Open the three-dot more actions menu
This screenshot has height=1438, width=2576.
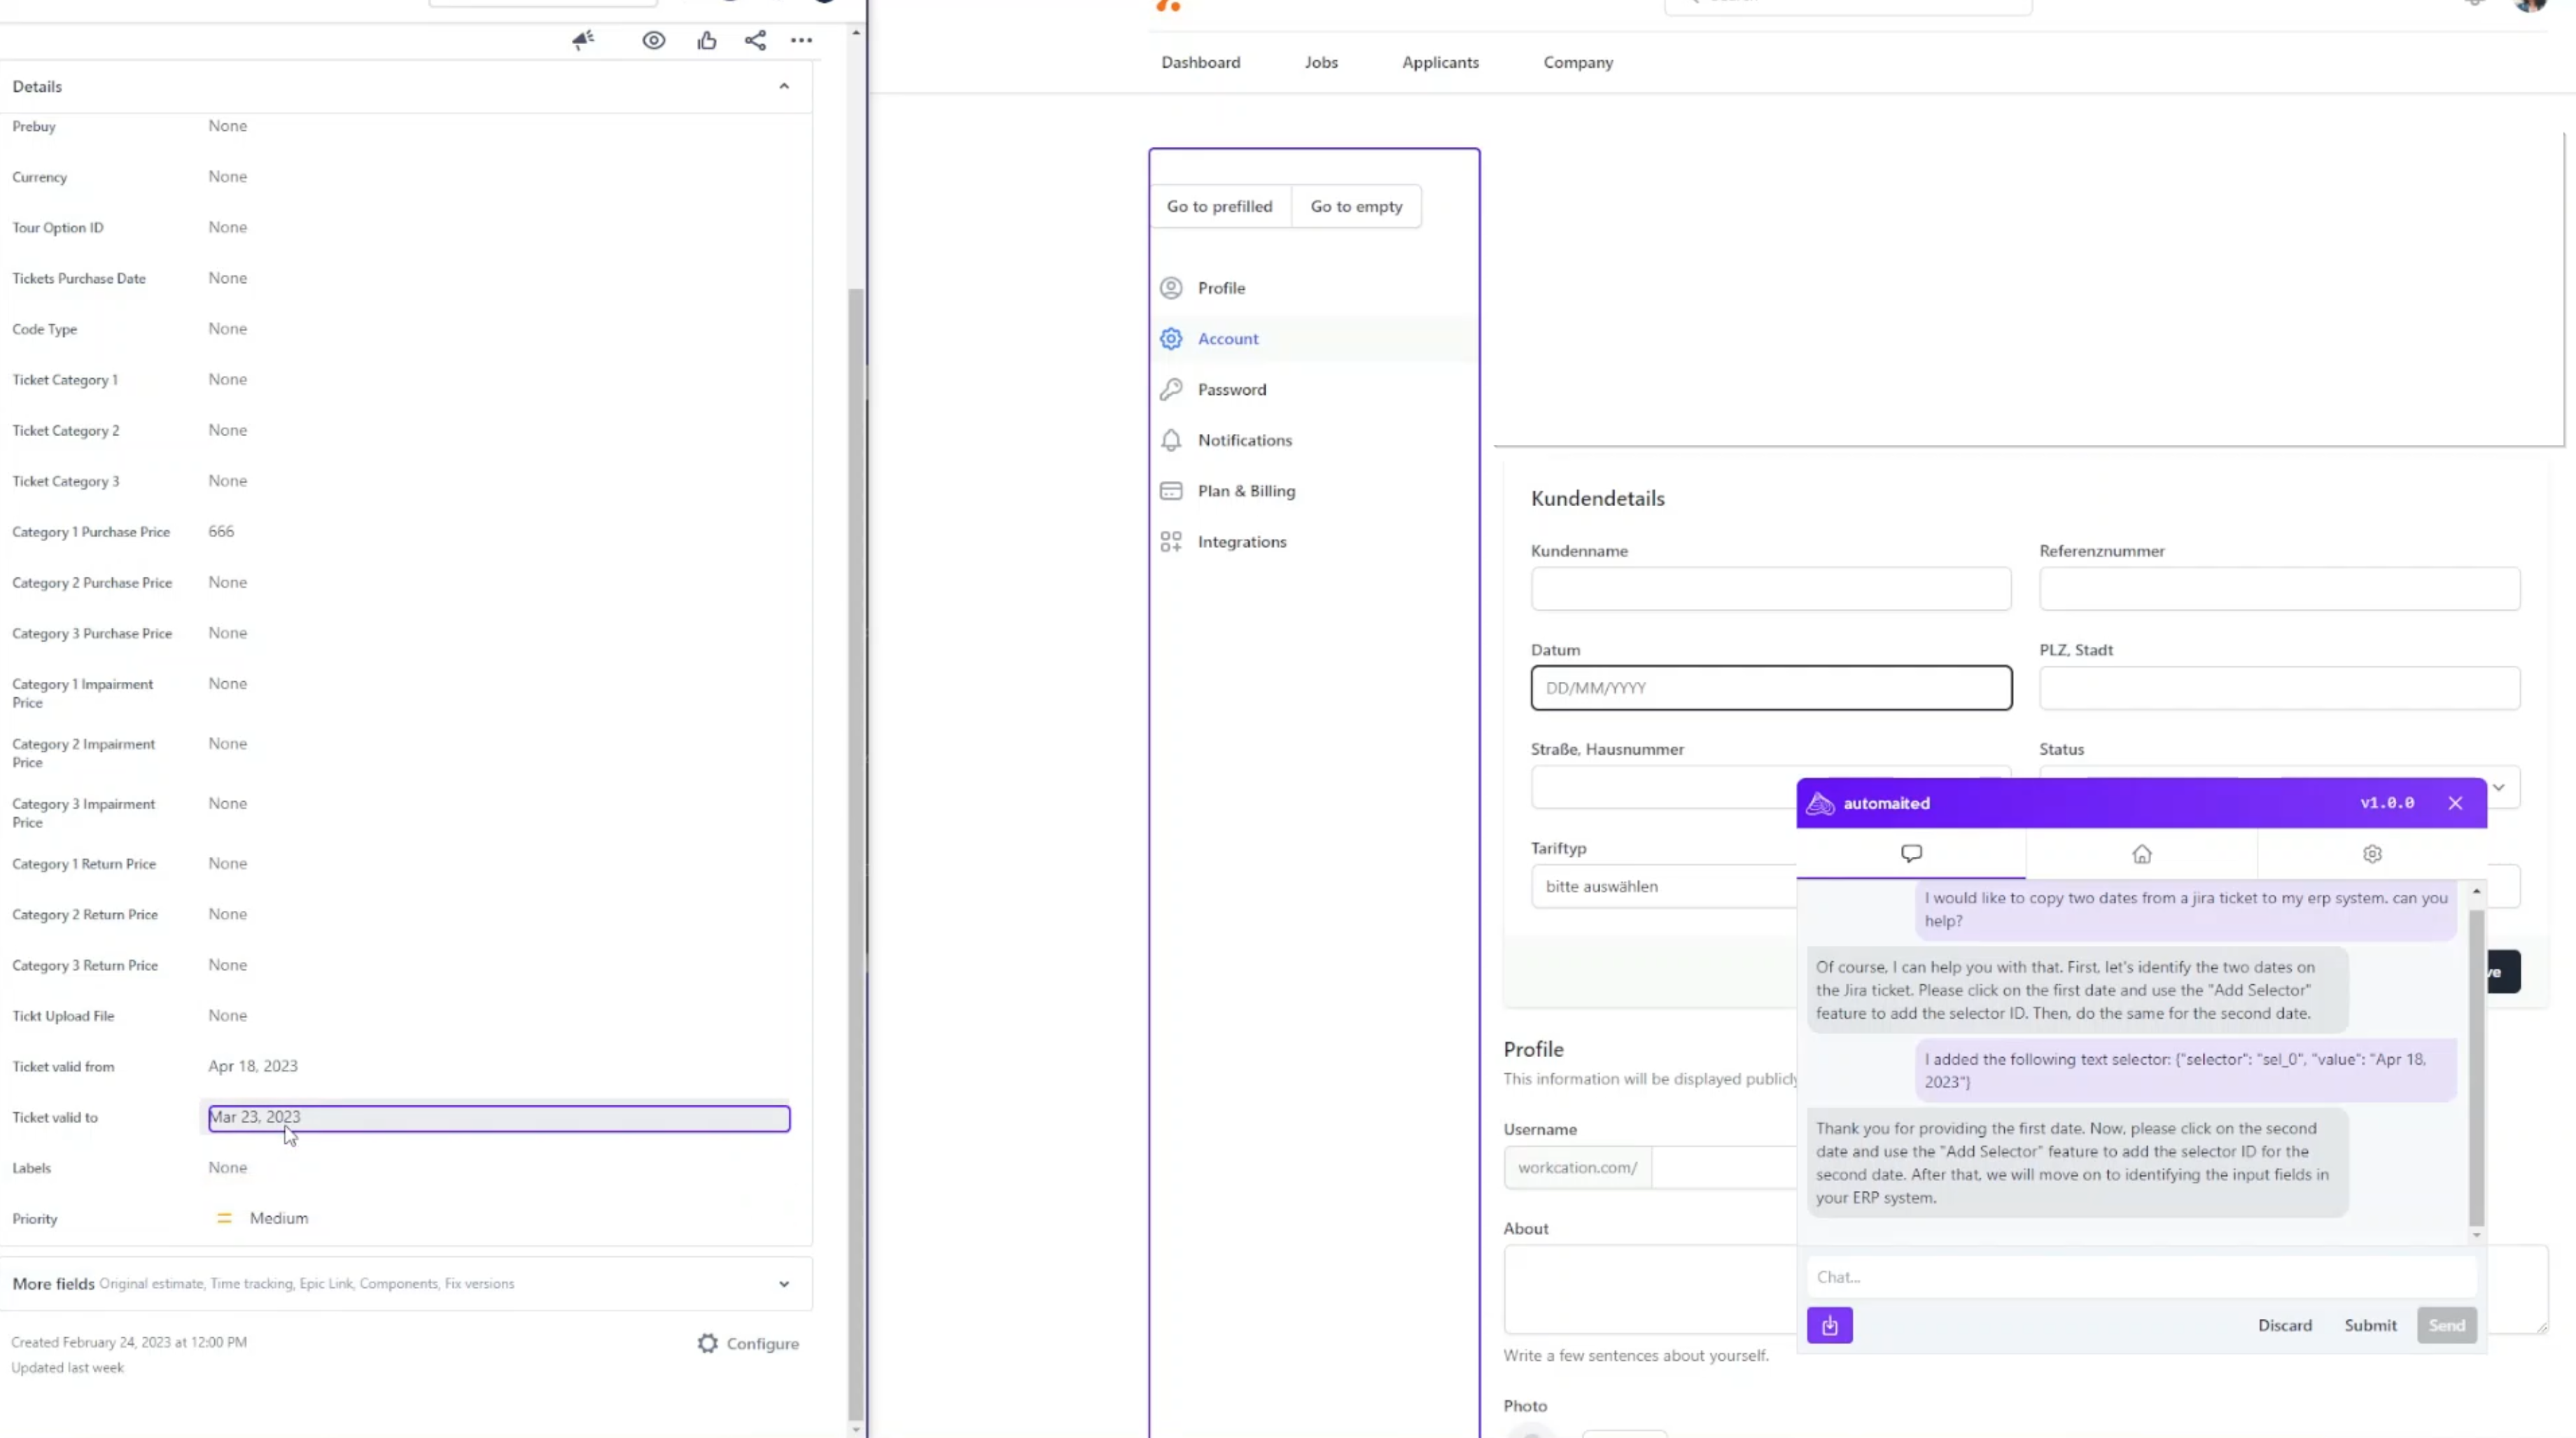(x=802, y=40)
